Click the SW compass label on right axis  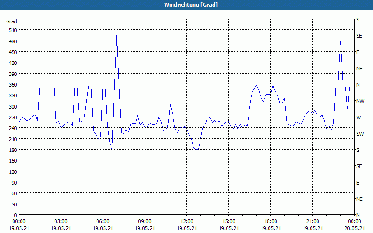point(360,134)
